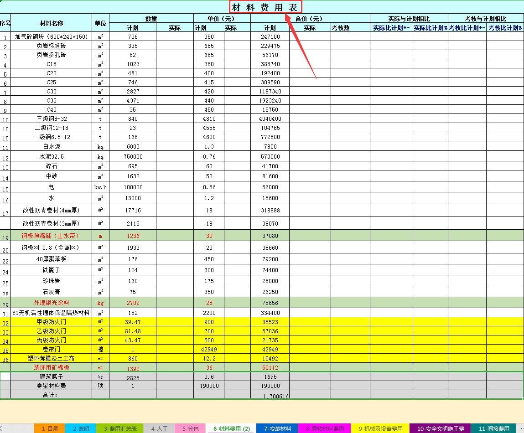Screen dimensions: 524x433
Task: Select the 外墙银光涂料 red-text row cell
Action: [x=50, y=302]
